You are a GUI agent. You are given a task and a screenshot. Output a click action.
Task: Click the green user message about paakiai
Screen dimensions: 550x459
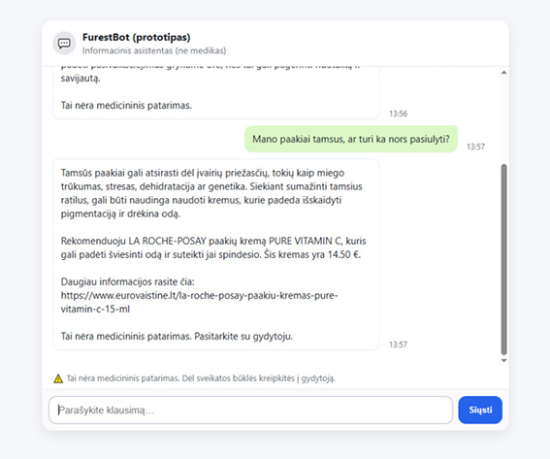pos(351,140)
